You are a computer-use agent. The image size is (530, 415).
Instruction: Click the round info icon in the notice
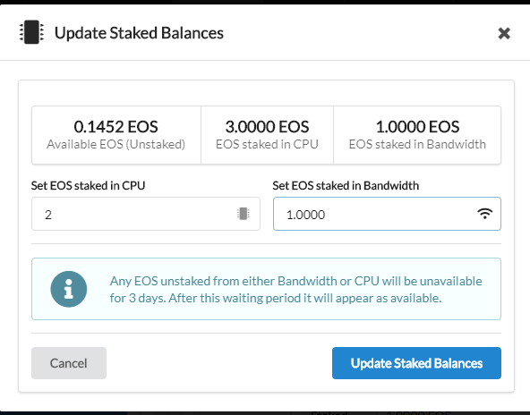(69, 289)
